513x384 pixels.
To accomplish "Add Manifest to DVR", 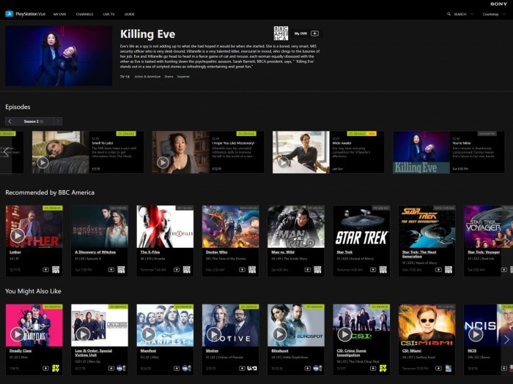I will 177,369.
